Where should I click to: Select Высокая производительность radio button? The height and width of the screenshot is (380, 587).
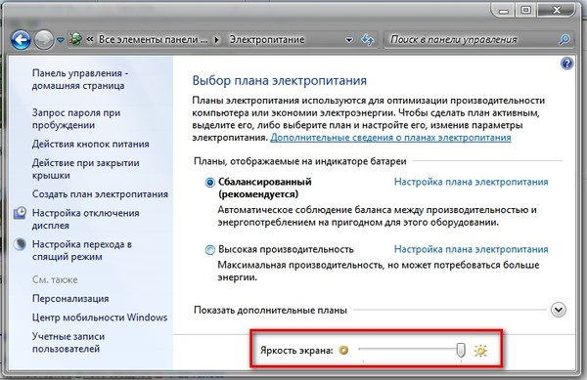[x=210, y=250]
